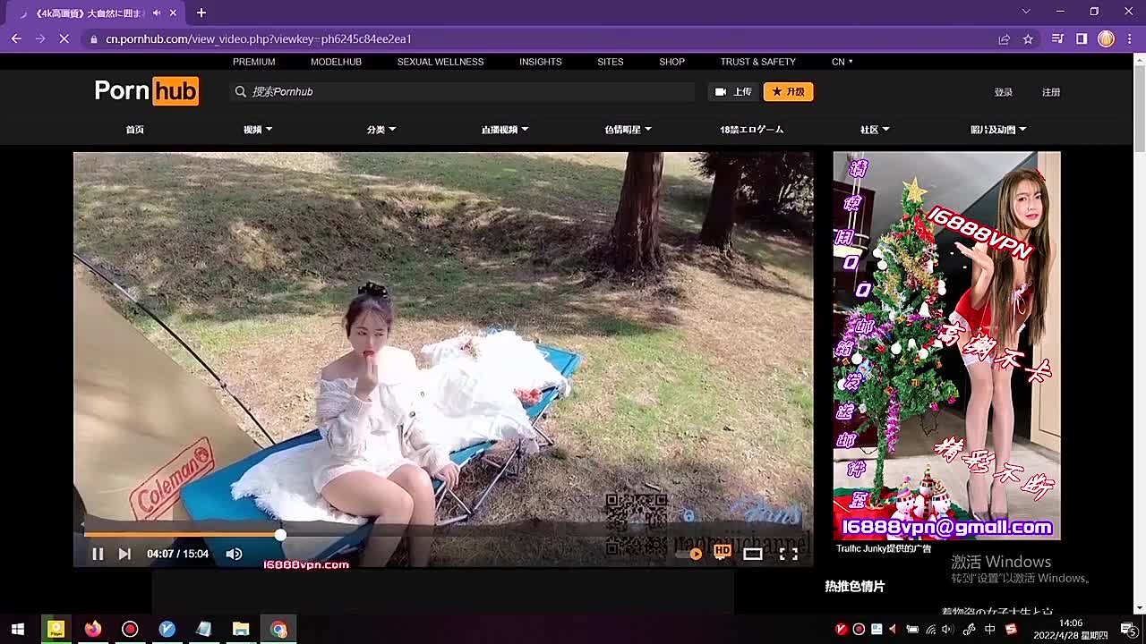
Task: Click the 上传 upload button
Action: [733, 91]
